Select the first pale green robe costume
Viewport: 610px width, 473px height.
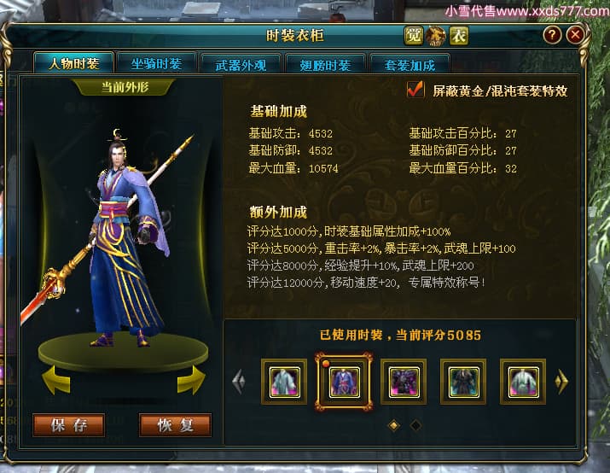tap(284, 382)
